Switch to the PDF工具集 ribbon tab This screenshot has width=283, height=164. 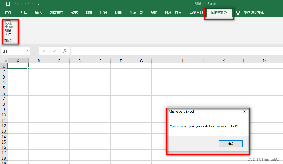[x=173, y=12]
